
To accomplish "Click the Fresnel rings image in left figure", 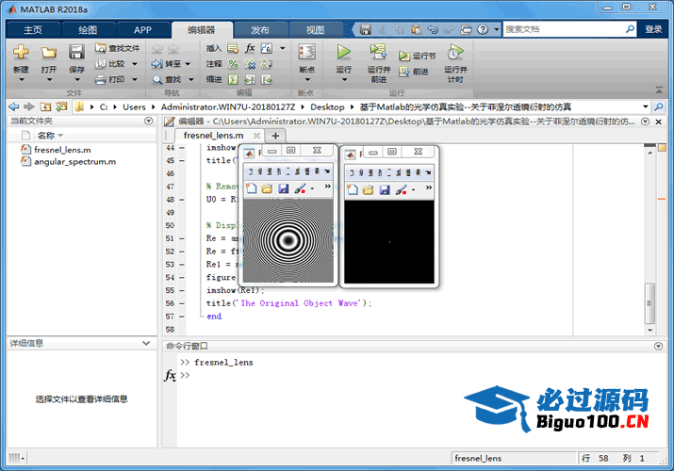I will coord(288,240).
